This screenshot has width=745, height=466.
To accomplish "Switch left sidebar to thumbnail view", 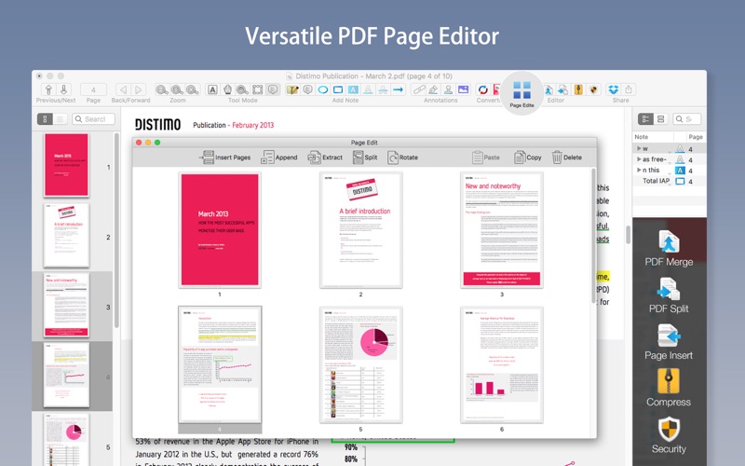I will point(45,119).
